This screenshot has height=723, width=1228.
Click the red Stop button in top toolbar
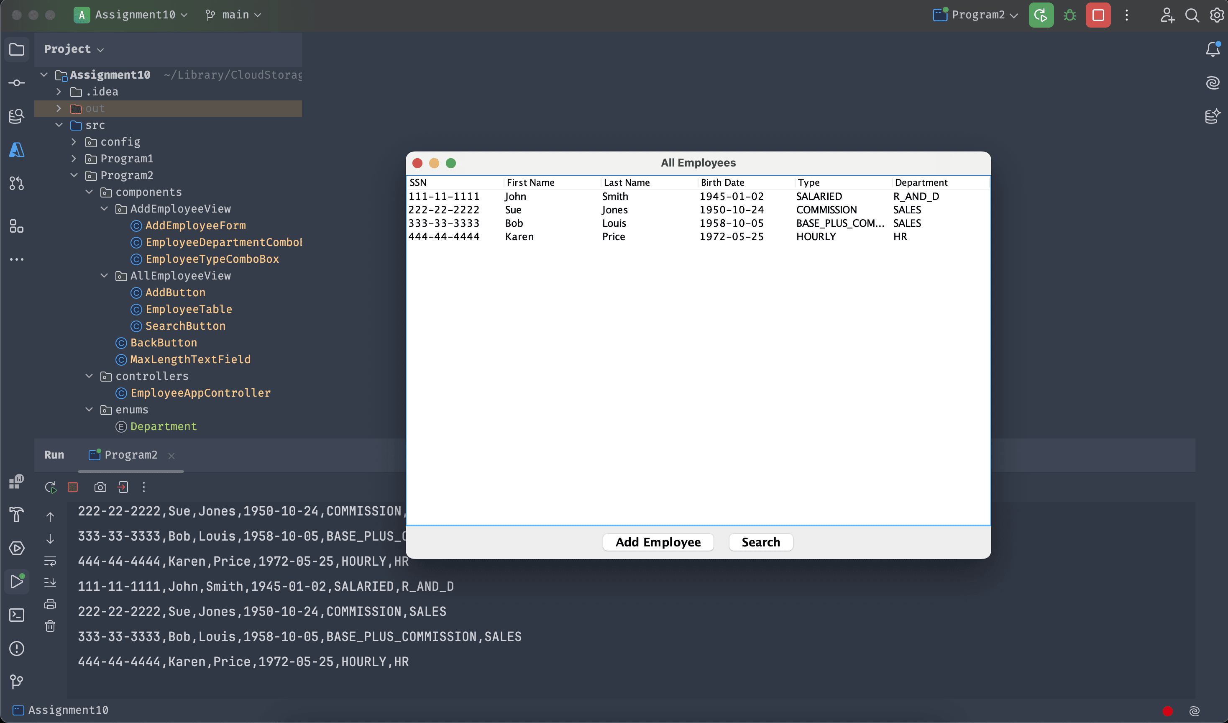point(1098,15)
